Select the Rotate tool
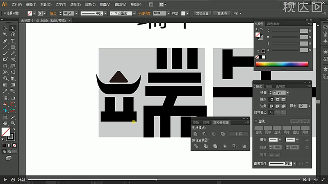This screenshot has height=184, width=328. point(5,66)
